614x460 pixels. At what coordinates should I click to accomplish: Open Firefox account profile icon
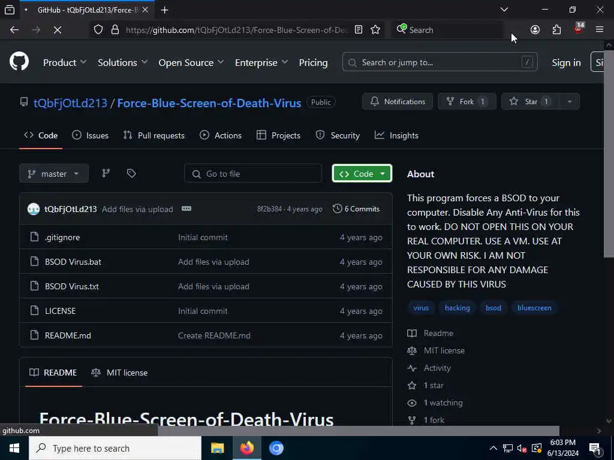pyautogui.click(x=535, y=30)
